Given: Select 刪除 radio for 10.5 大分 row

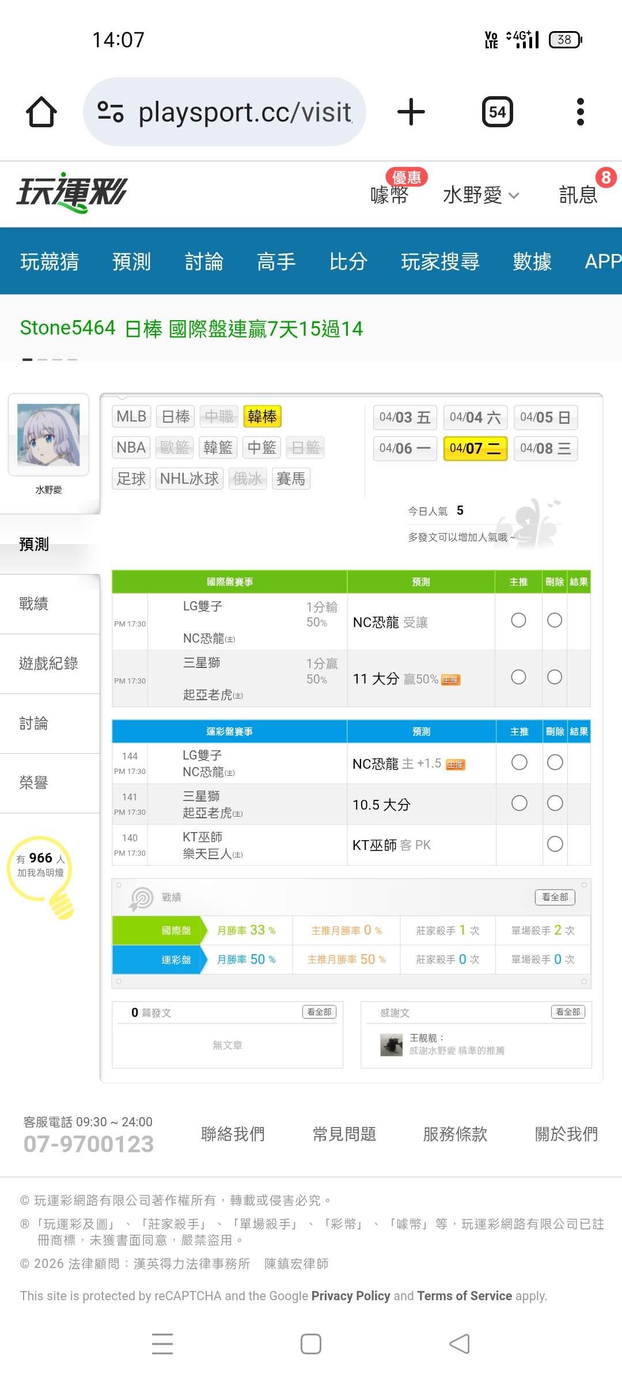Looking at the screenshot, I should pos(555,803).
